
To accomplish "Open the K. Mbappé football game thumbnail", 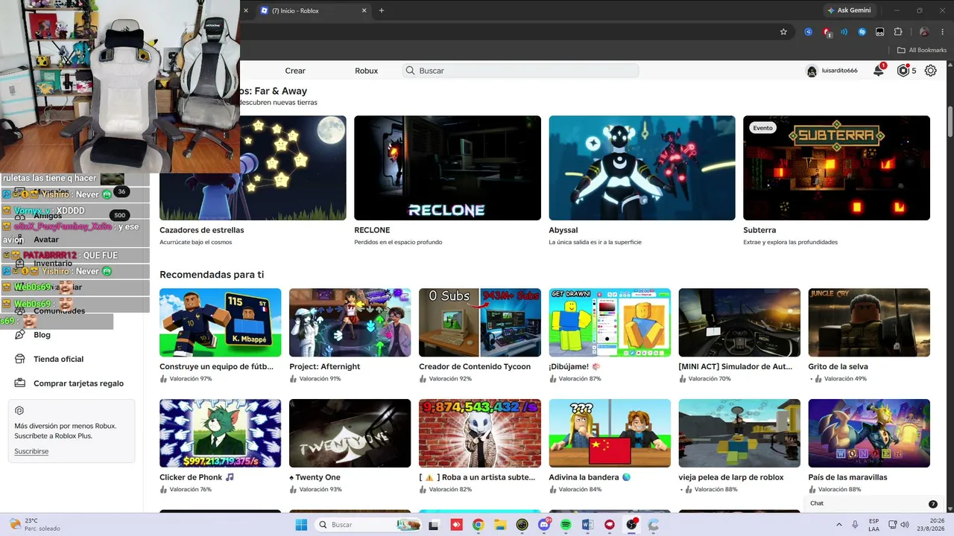I will 220,322.
